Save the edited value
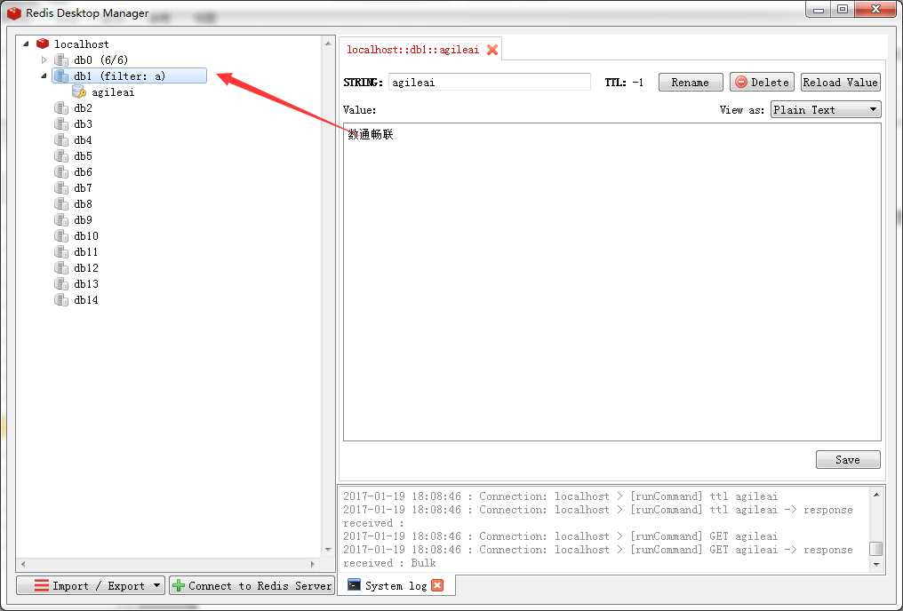The height and width of the screenshot is (611, 903). pyautogui.click(x=848, y=460)
